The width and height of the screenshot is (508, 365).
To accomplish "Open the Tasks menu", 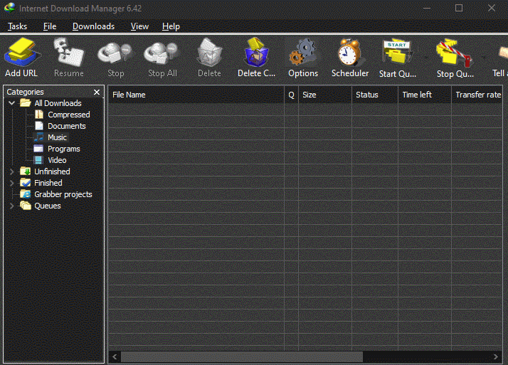I will [18, 26].
